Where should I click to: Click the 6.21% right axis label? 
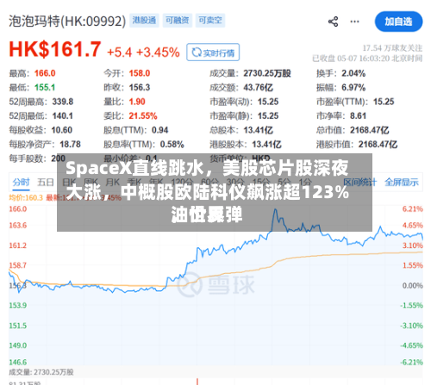412,209
